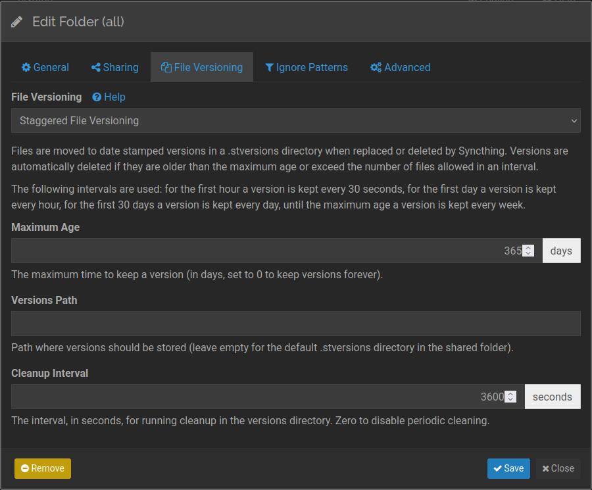The height and width of the screenshot is (490, 592).
Task: Click into the Maximum Age number field
Action: point(263,251)
